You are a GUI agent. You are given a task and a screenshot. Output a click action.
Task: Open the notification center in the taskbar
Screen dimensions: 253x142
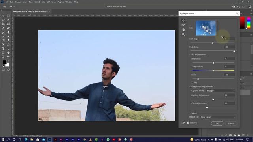(248, 140)
